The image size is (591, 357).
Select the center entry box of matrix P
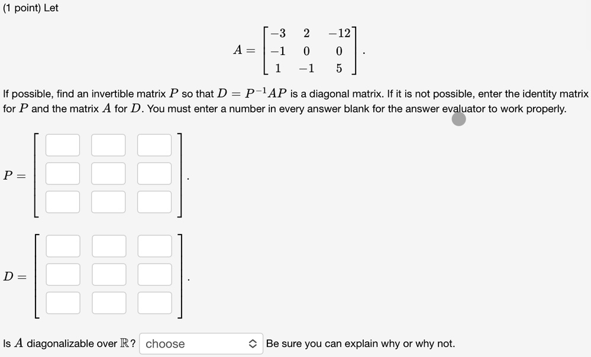(108, 173)
